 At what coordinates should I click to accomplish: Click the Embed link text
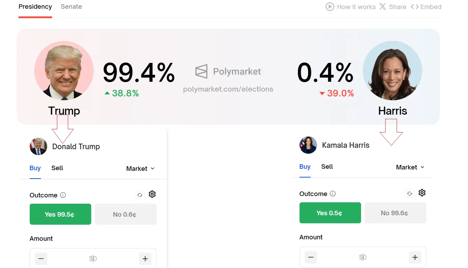point(431,7)
